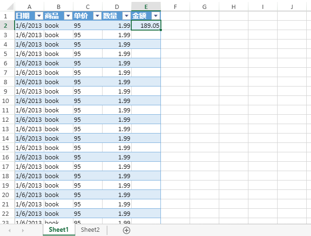The width and height of the screenshot is (311, 236).
Task: Select the 单价 header cell text
Action: click(x=81, y=16)
